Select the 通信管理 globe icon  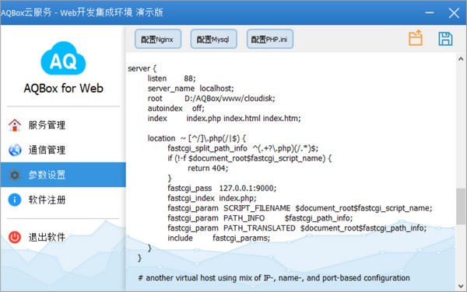[15, 150]
